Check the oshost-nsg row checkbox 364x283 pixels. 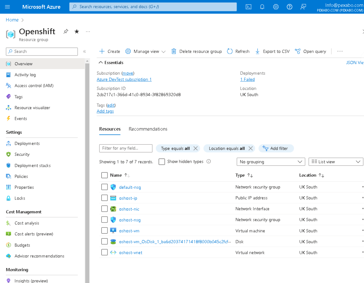click(x=105, y=220)
